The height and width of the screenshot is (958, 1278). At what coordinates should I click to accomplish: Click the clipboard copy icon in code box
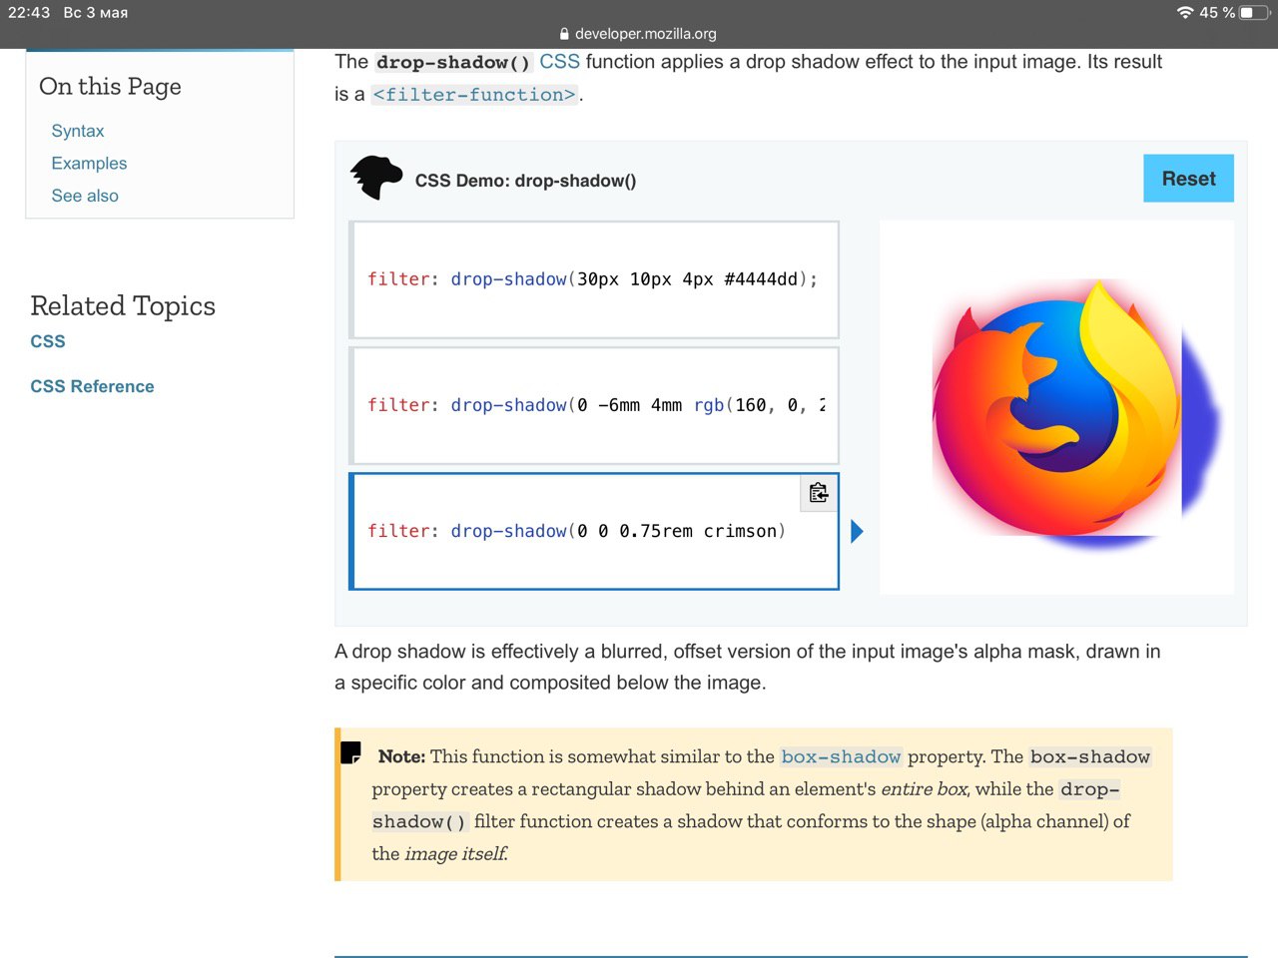[x=819, y=493]
